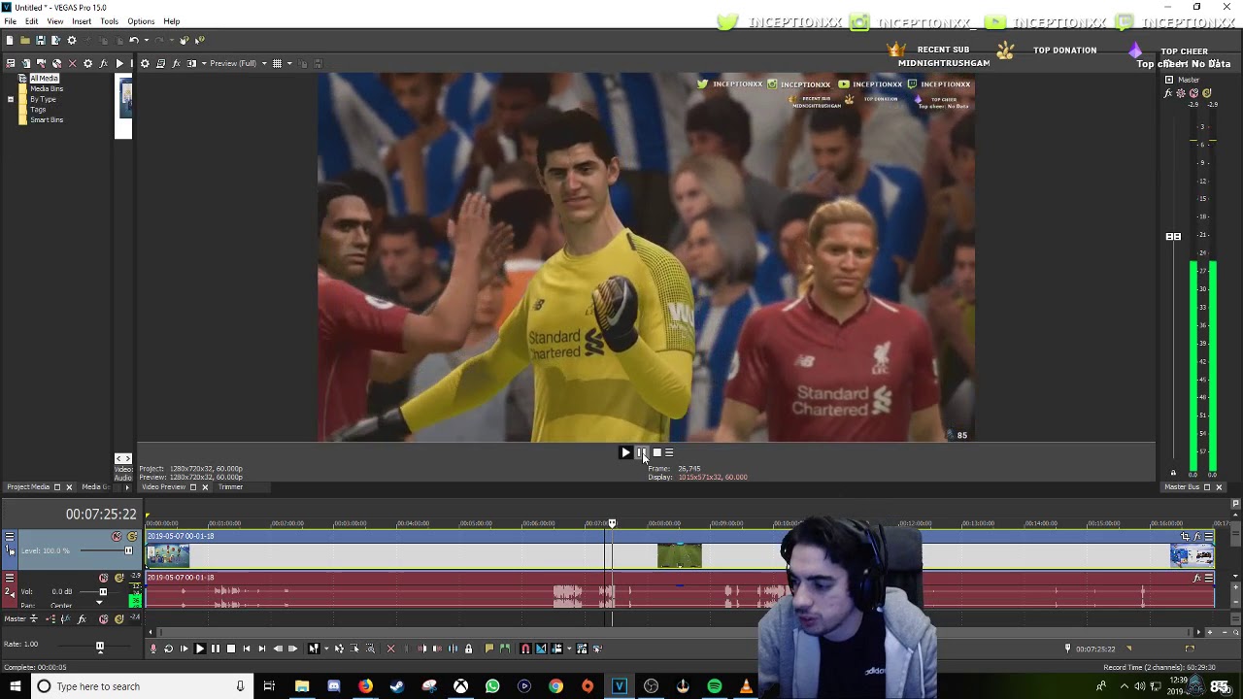Go to start of project
The image size is (1243, 699).
pyautogui.click(x=246, y=649)
